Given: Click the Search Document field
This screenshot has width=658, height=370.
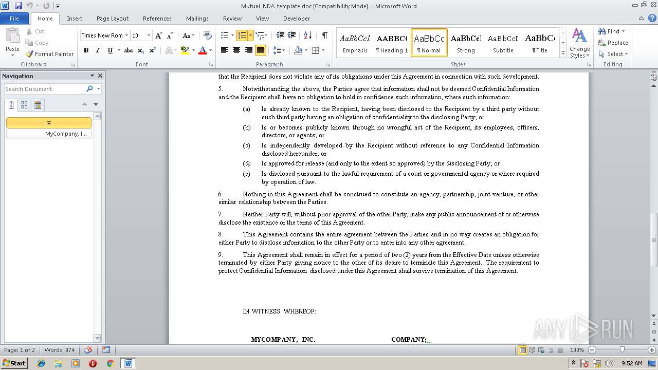Looking at the screenshot, I should (x=45, y=89).
